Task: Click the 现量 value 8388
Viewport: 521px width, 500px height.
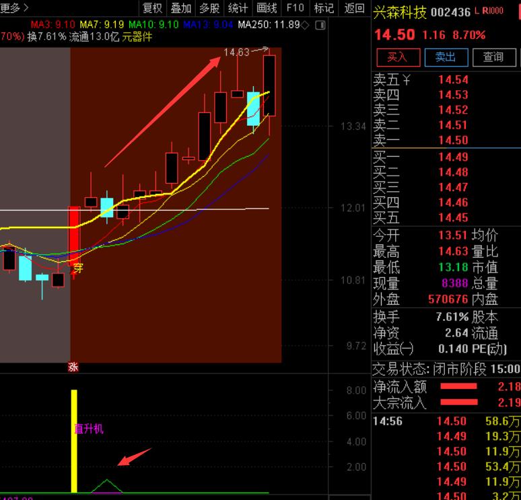Action: [455, 283]
